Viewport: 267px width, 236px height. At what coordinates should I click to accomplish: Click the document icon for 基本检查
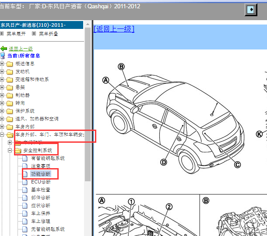tap(25, 190)
